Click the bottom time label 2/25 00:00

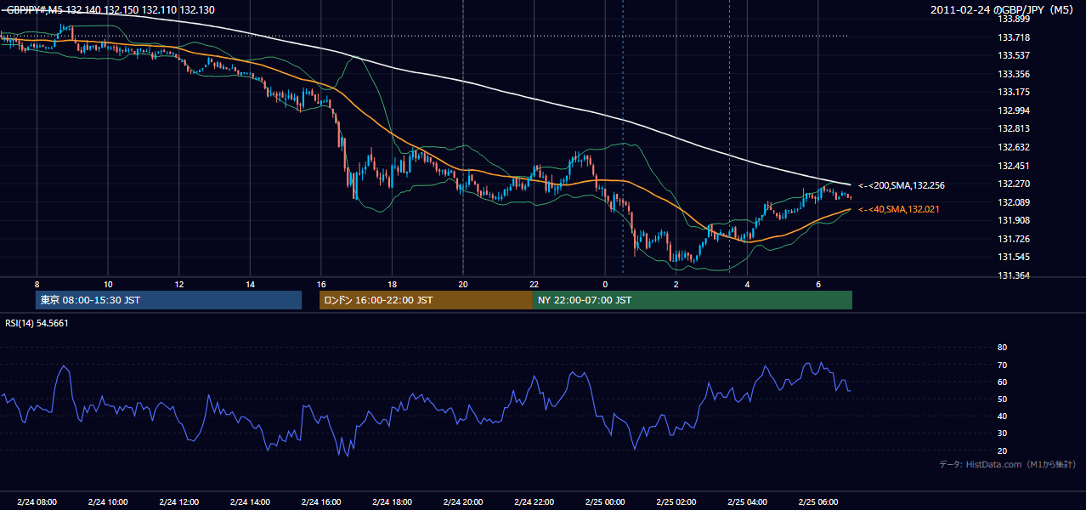(x=605, y=502)
